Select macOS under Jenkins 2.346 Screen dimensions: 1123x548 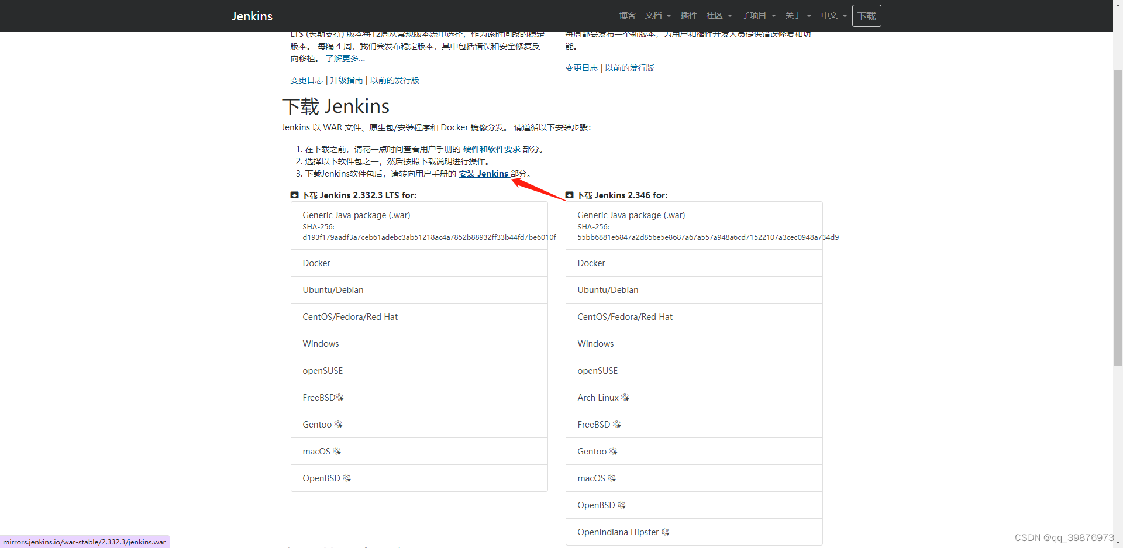point(694,478)
